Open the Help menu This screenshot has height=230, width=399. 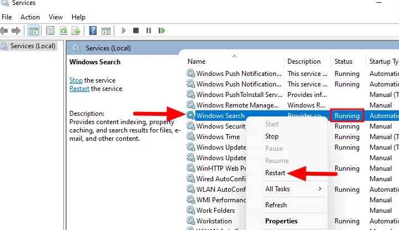[78, 17]
